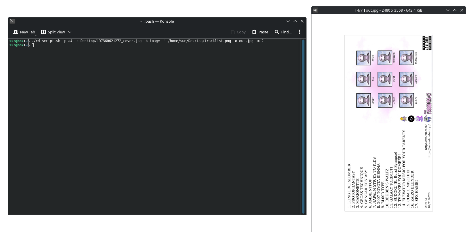This screenshot has width=473, height=239.
Task: Close the out.jpg image viewer window
Action: pos(462,10)
